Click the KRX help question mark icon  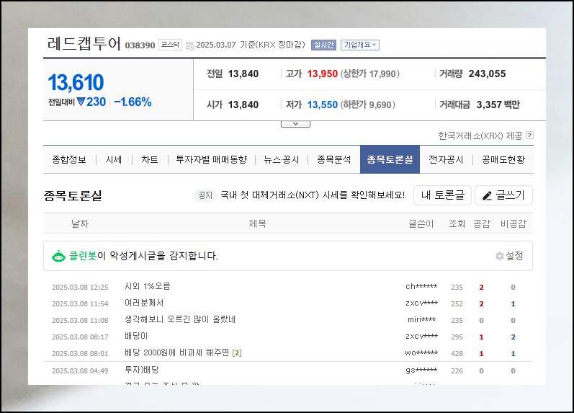pos(529,136)
